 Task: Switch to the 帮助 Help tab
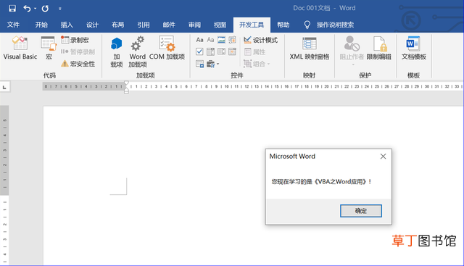283,25
